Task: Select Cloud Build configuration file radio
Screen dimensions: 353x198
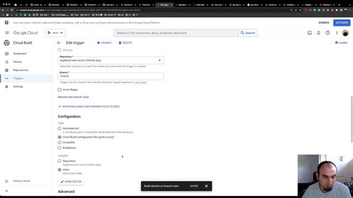Action: [x=60, y=137]
